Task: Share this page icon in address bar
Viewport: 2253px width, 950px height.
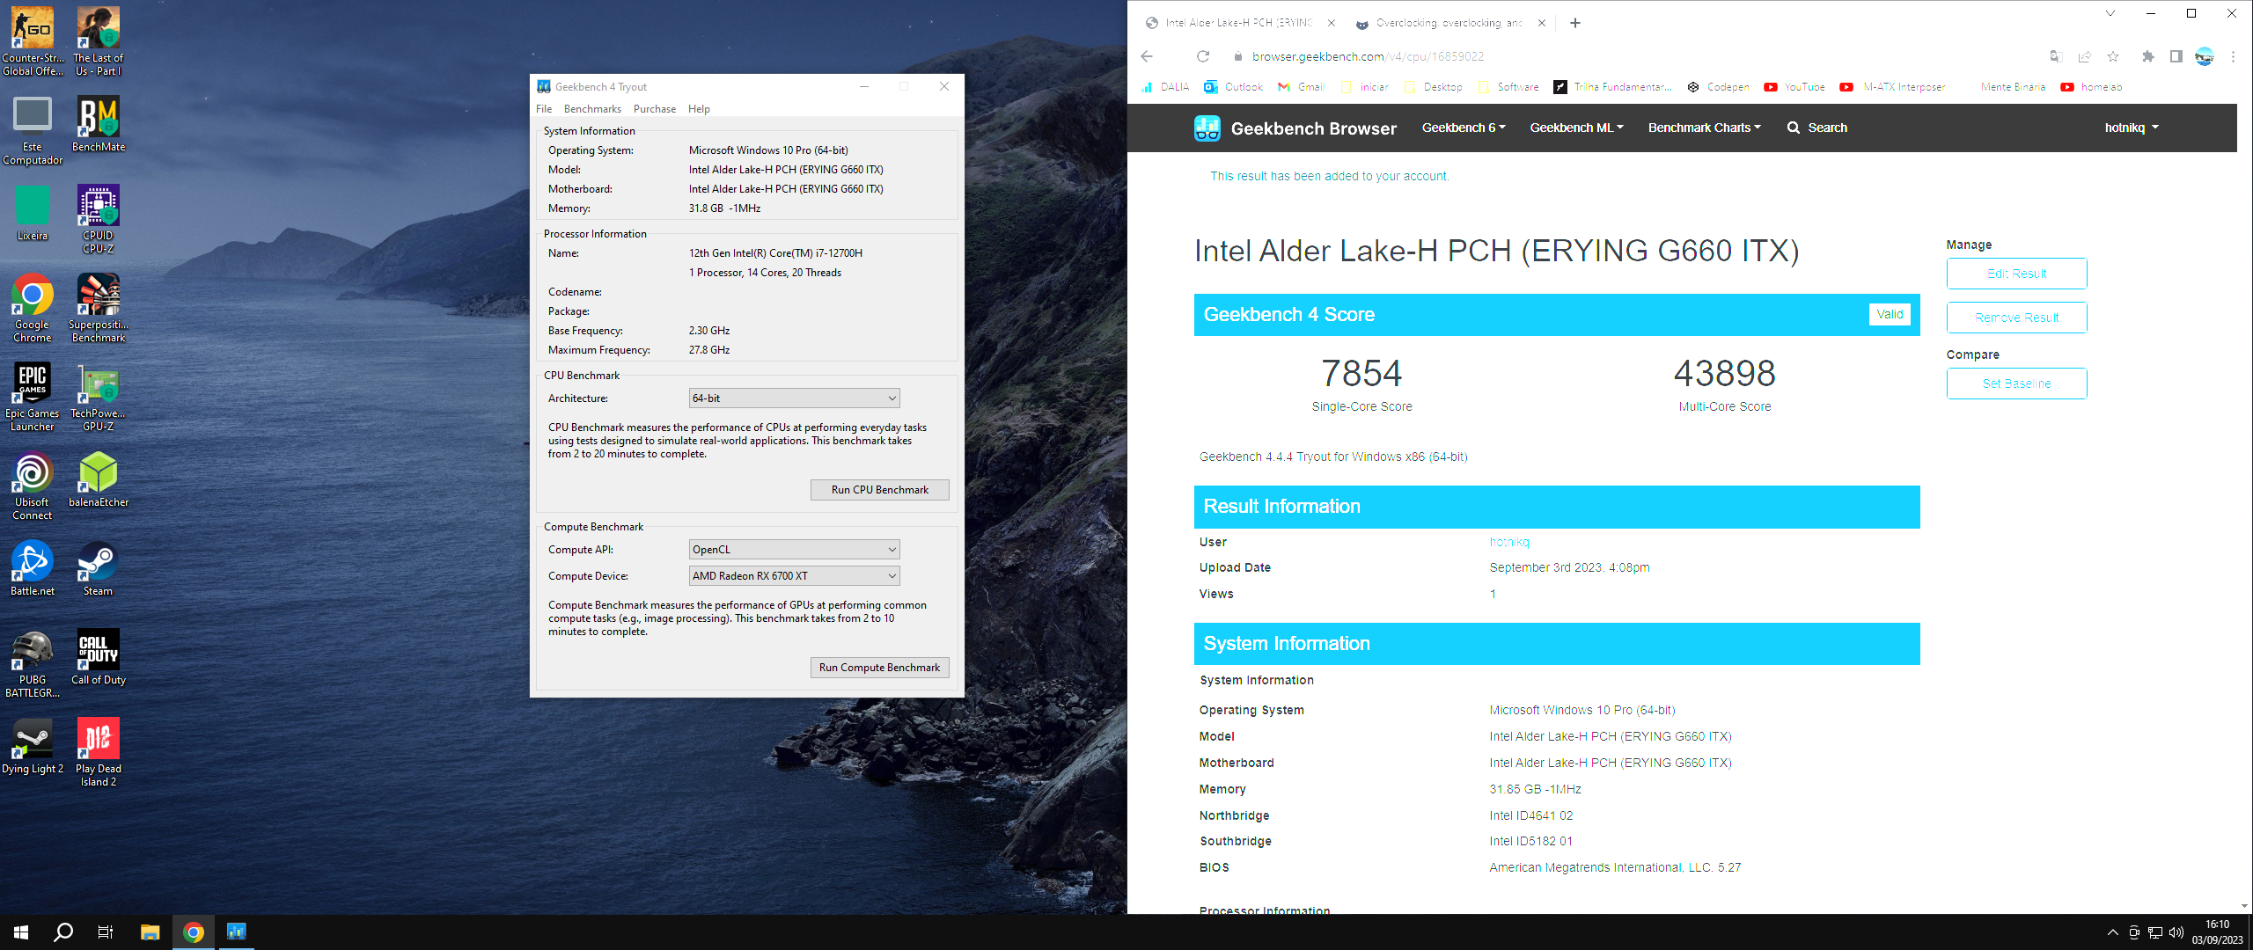Action: [2084, 56]
